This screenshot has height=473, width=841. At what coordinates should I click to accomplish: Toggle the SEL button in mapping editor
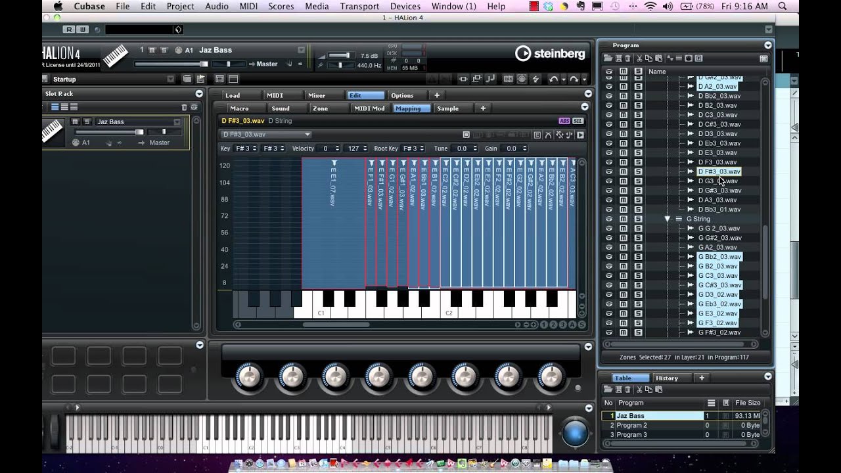pos(578,121)
